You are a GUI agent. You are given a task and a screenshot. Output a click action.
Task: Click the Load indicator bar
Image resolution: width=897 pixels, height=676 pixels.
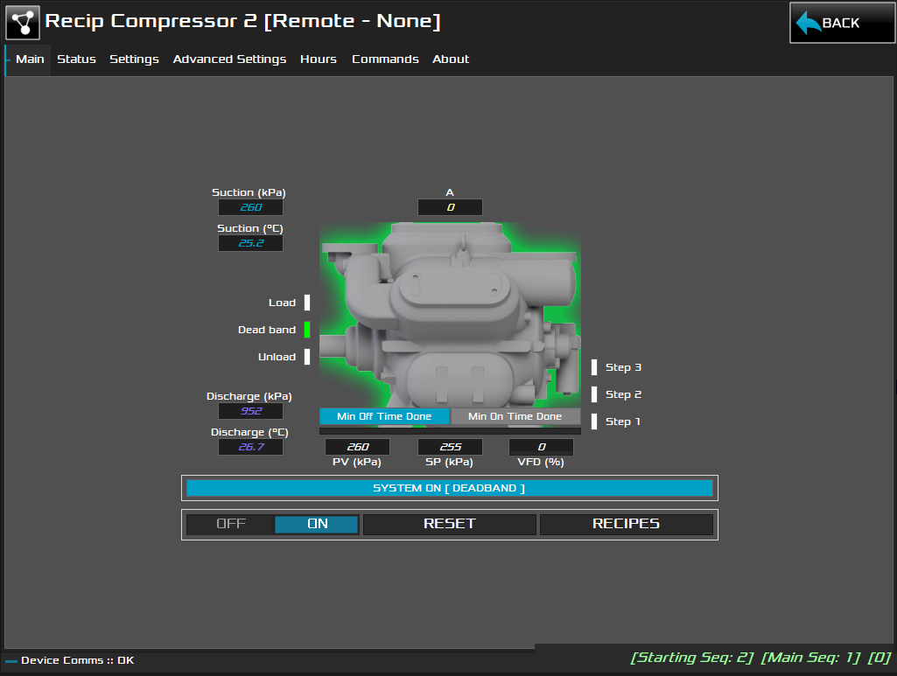point(307,303)
